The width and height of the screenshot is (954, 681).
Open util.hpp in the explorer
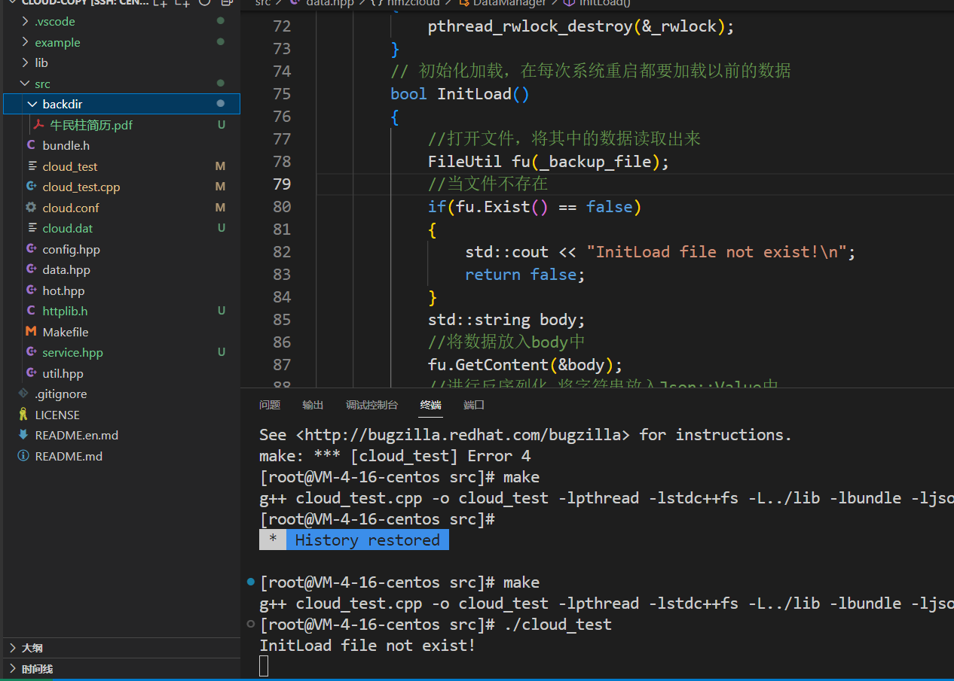click(63, 373)
